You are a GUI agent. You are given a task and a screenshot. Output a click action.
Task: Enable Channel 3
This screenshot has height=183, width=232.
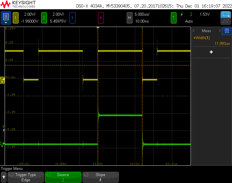point(72,18)
